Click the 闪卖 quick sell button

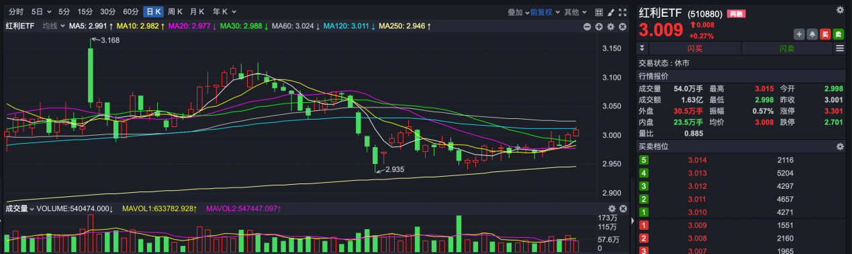pos(787,48)
